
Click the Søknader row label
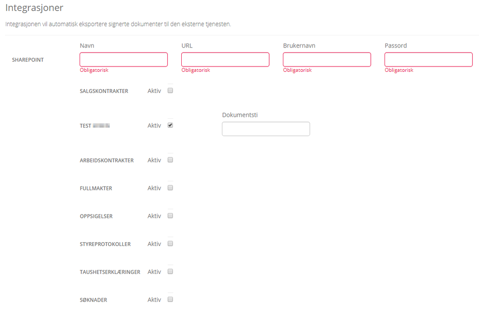pos(93,300)
